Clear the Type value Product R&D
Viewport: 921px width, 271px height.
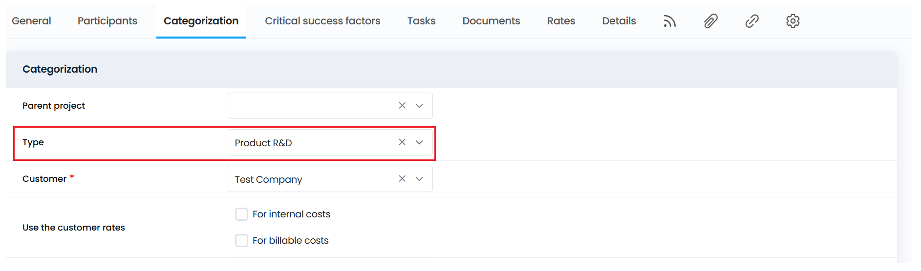(x=402, y=142)
